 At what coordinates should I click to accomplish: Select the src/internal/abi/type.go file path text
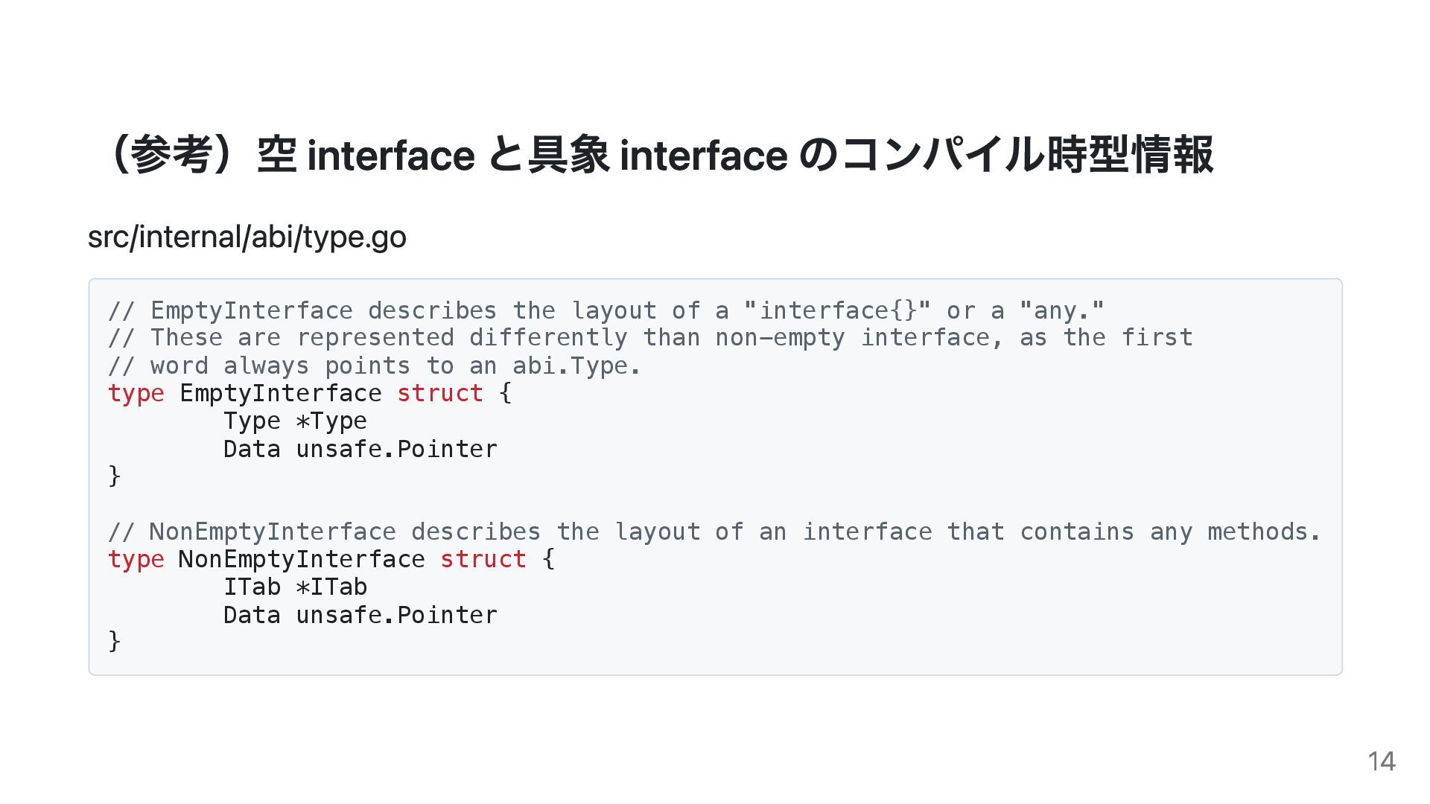tap(247, 237)
